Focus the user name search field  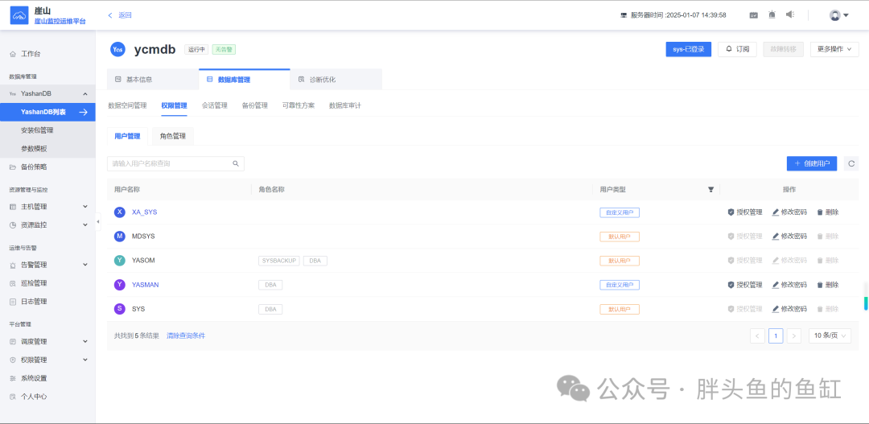(x=175, y=163)
